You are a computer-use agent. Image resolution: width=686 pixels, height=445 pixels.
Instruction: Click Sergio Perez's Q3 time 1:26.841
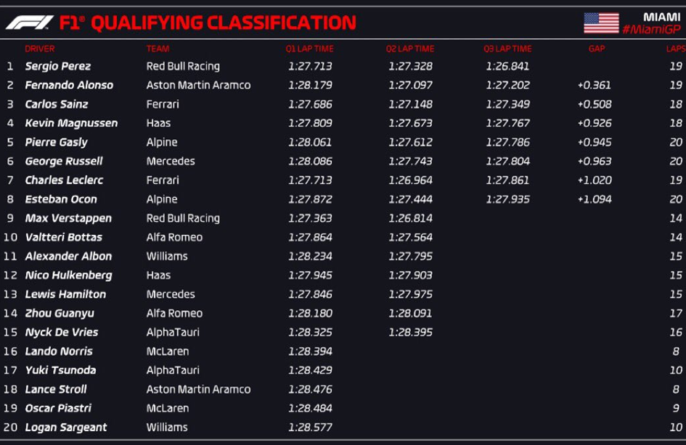point(507,67)
